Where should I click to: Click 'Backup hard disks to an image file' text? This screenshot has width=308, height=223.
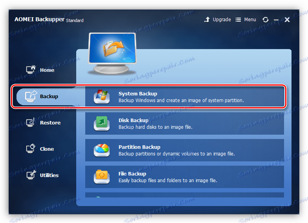[x=156, y=127]
